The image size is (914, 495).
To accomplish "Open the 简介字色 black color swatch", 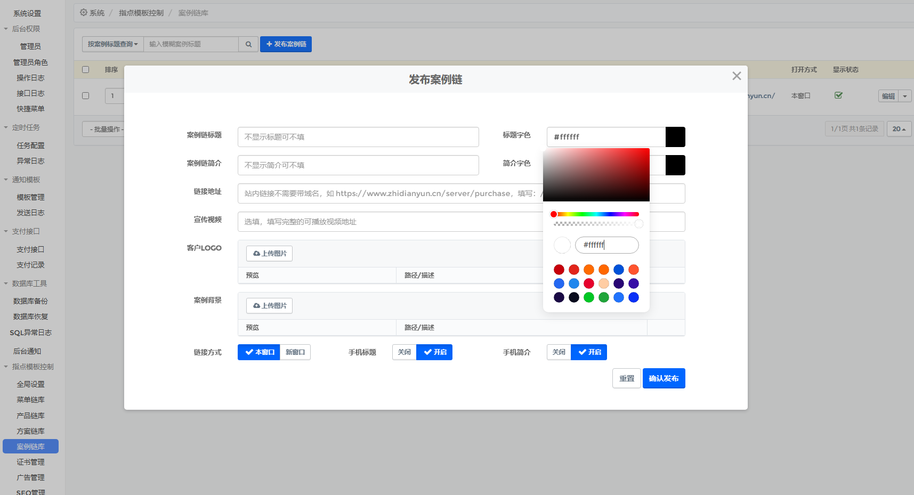I will (x=675, y=165).
